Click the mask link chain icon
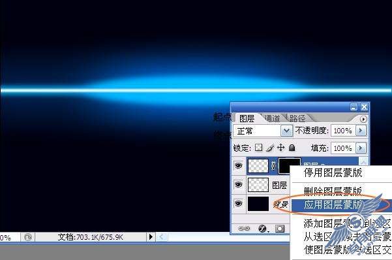The height and width of the screenshot is (260, 392). click(x=273, y=166)
